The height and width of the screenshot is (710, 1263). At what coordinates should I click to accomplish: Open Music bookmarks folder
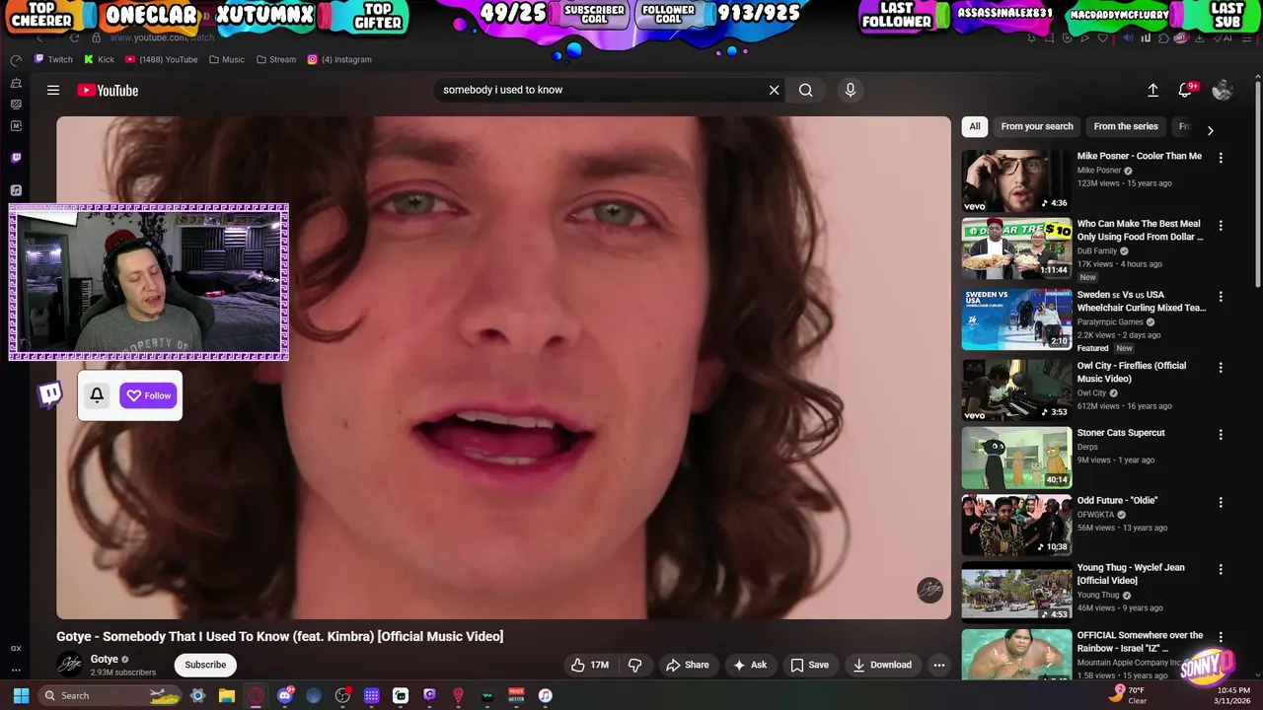227,59
